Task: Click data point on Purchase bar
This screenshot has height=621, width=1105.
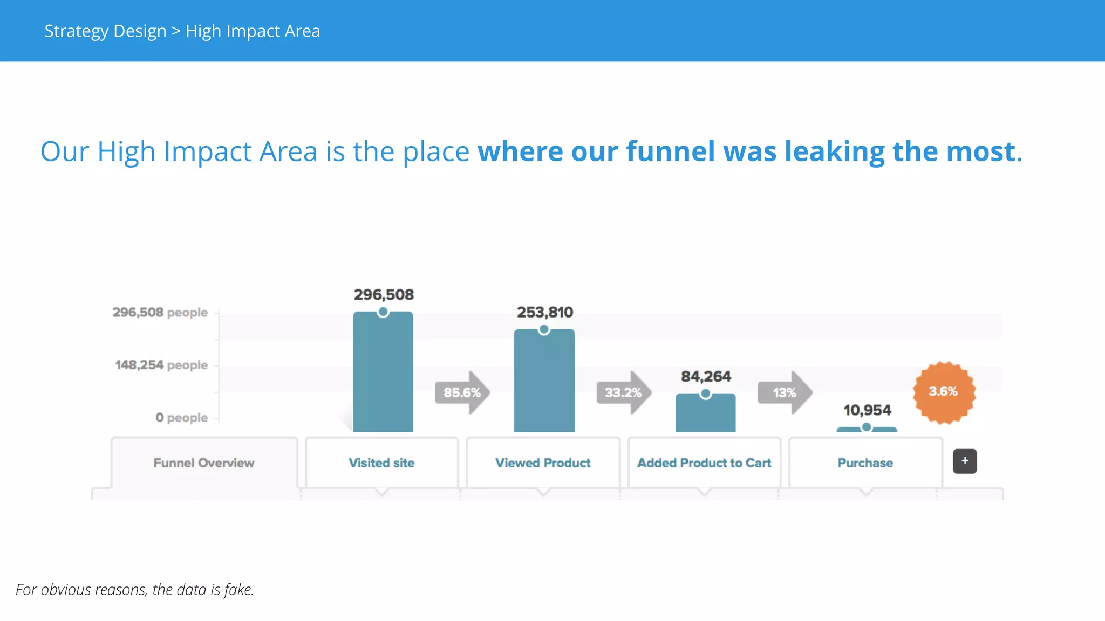Action: click(867, 427)
